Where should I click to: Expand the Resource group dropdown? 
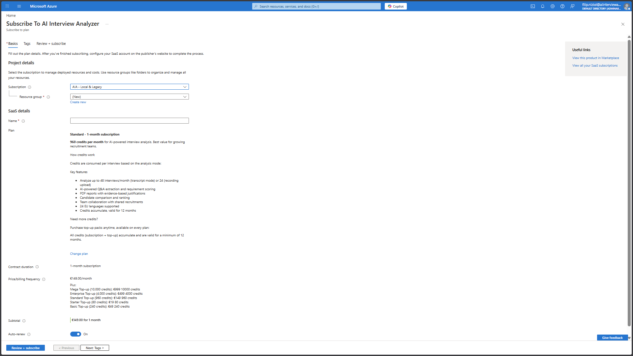pyautogui.click(x=129, y=97)
